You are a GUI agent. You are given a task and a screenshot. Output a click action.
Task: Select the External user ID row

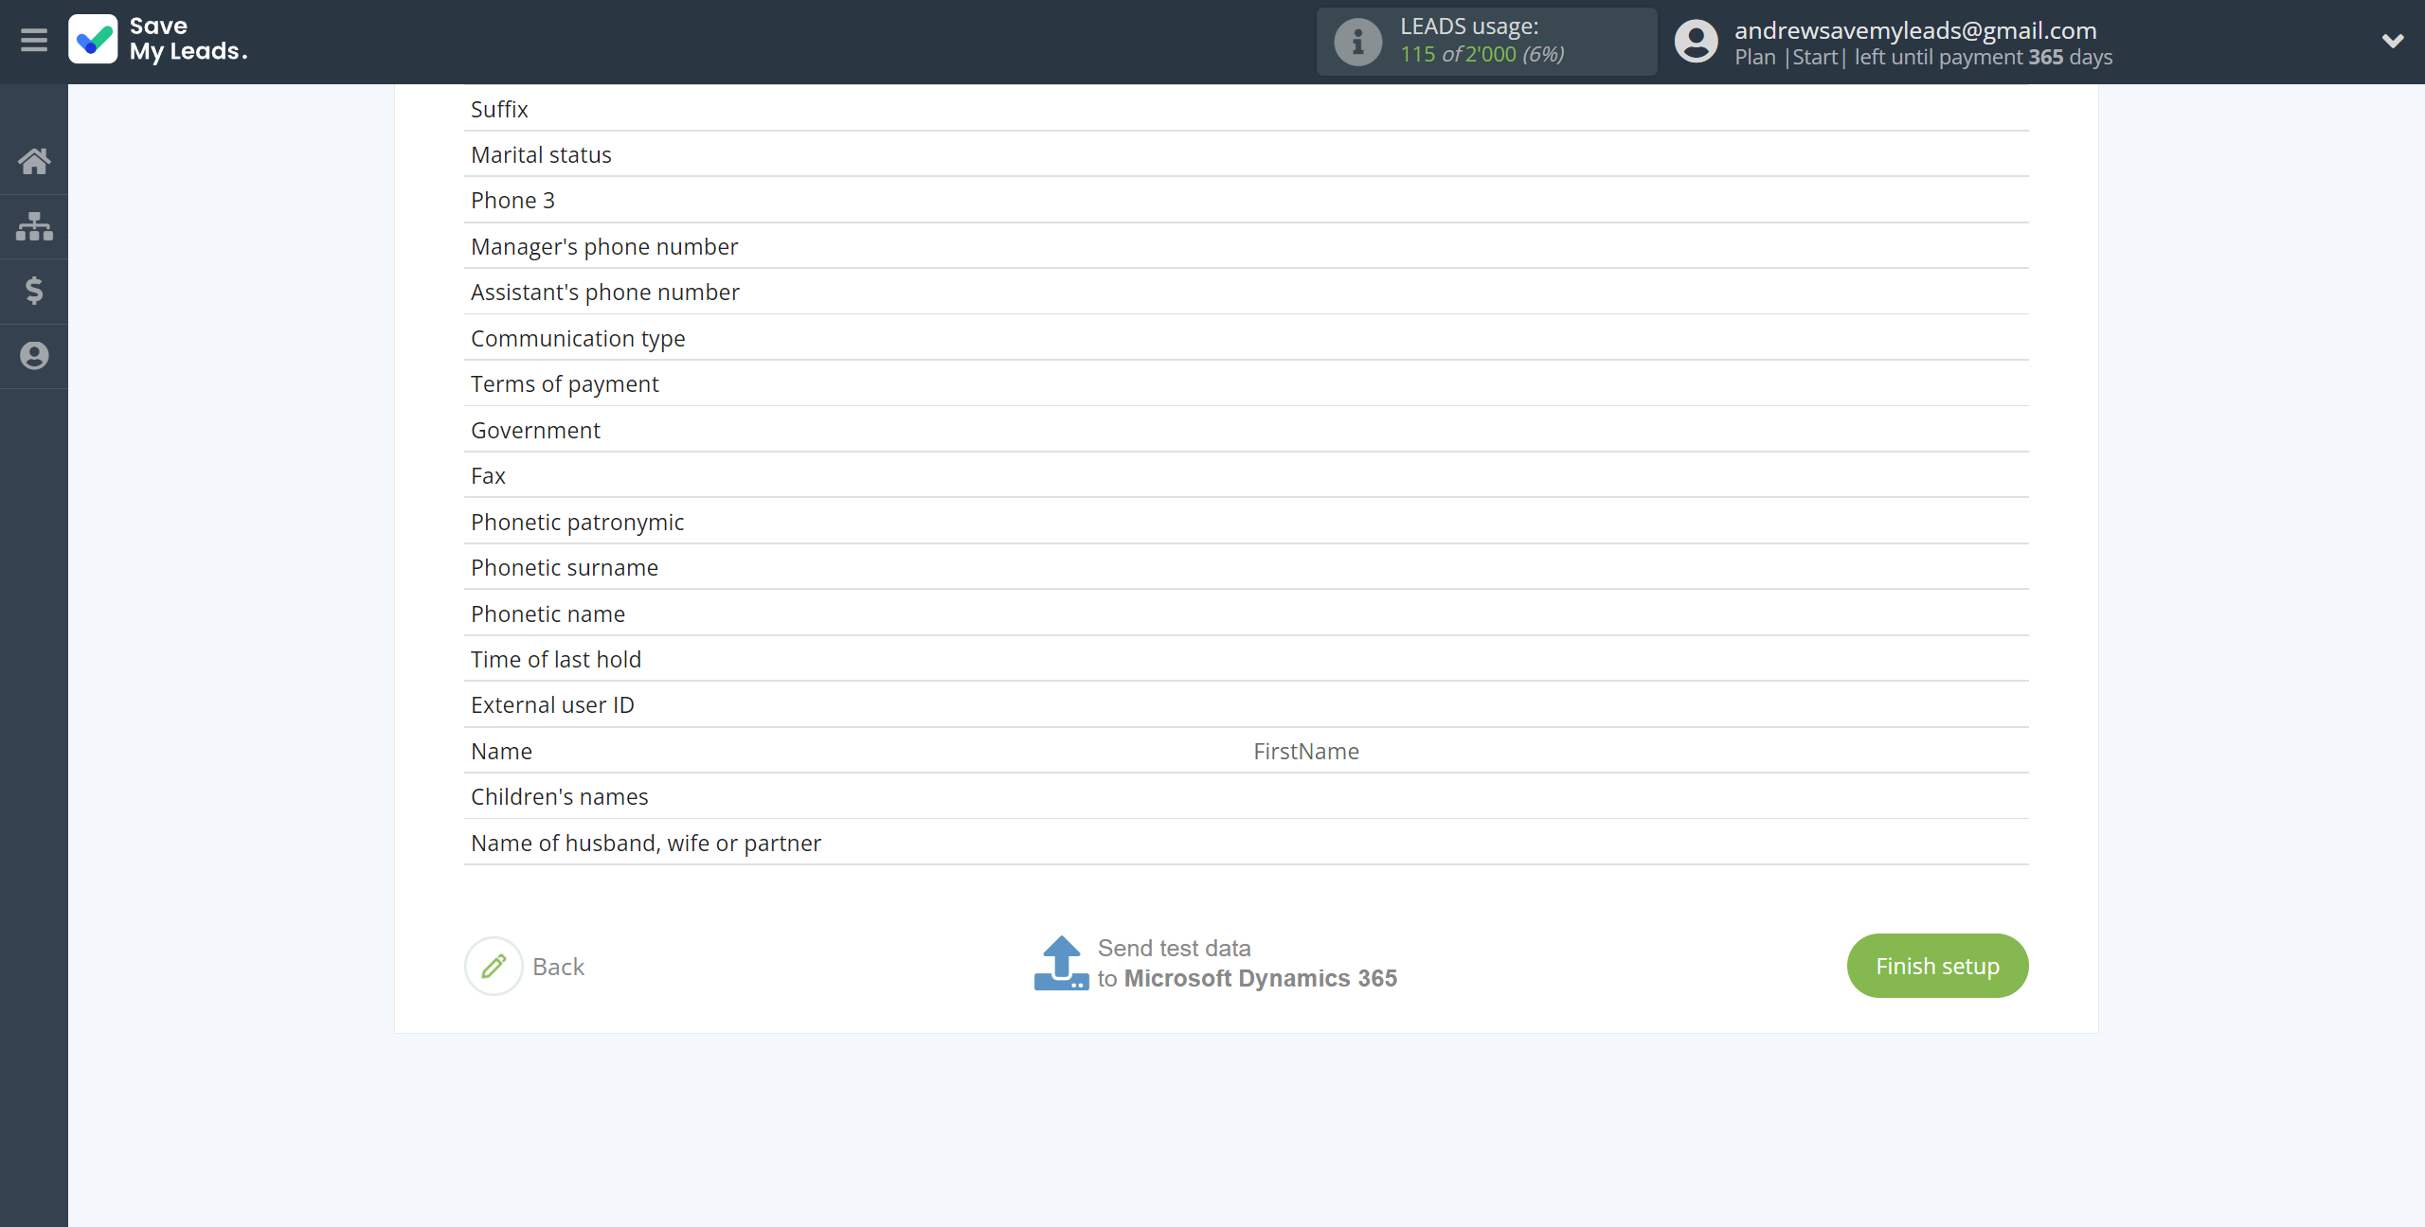click(x=1246, y=704)
